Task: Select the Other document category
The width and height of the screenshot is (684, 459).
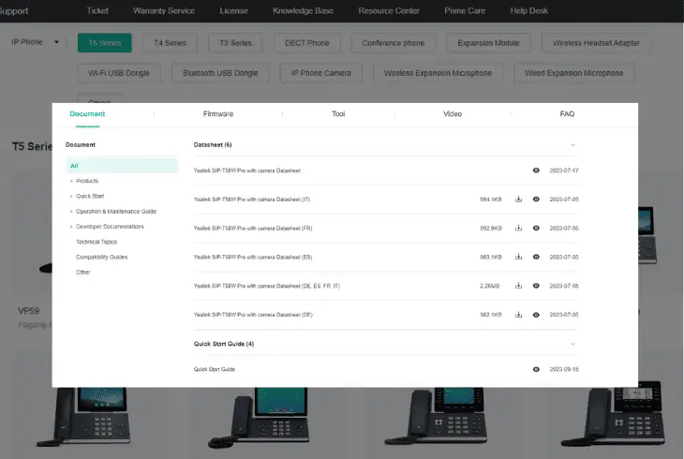Action: click(82, 273)
